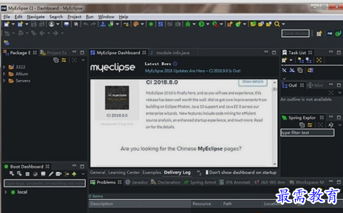Screen dimensions: 343x213
Task: Switch to MyEclipse 'me' perspective icon
Action: [329, 34]
